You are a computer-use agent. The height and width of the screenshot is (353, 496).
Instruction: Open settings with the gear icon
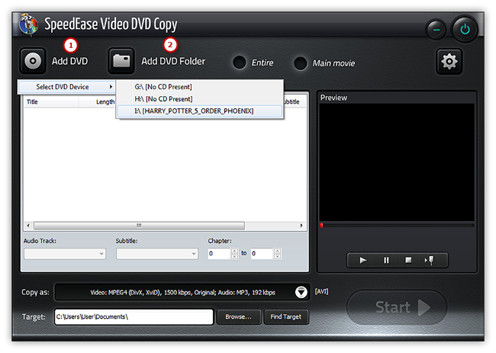(449, 61)
